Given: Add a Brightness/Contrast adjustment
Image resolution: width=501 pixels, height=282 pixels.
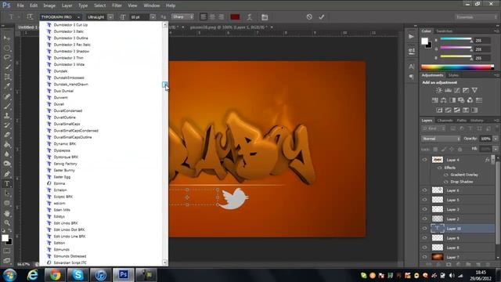Looking at the screenshot, I should [x=439, y=91].
